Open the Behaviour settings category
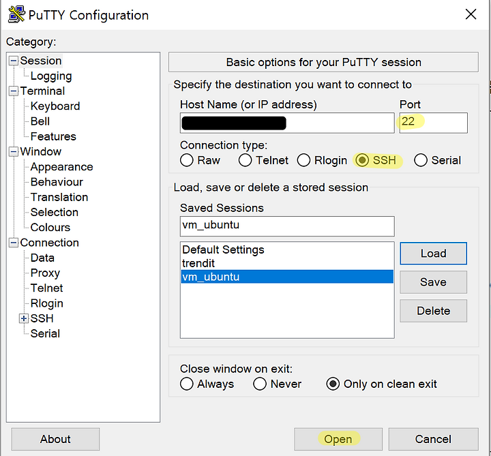Viewport: 491px width, 456px height. tap(57, 182)
